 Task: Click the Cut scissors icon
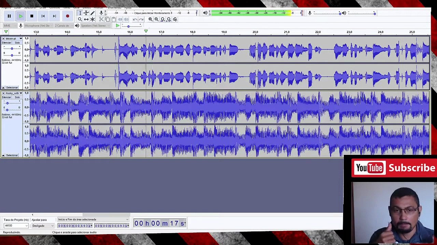click(x=101, y=19)
